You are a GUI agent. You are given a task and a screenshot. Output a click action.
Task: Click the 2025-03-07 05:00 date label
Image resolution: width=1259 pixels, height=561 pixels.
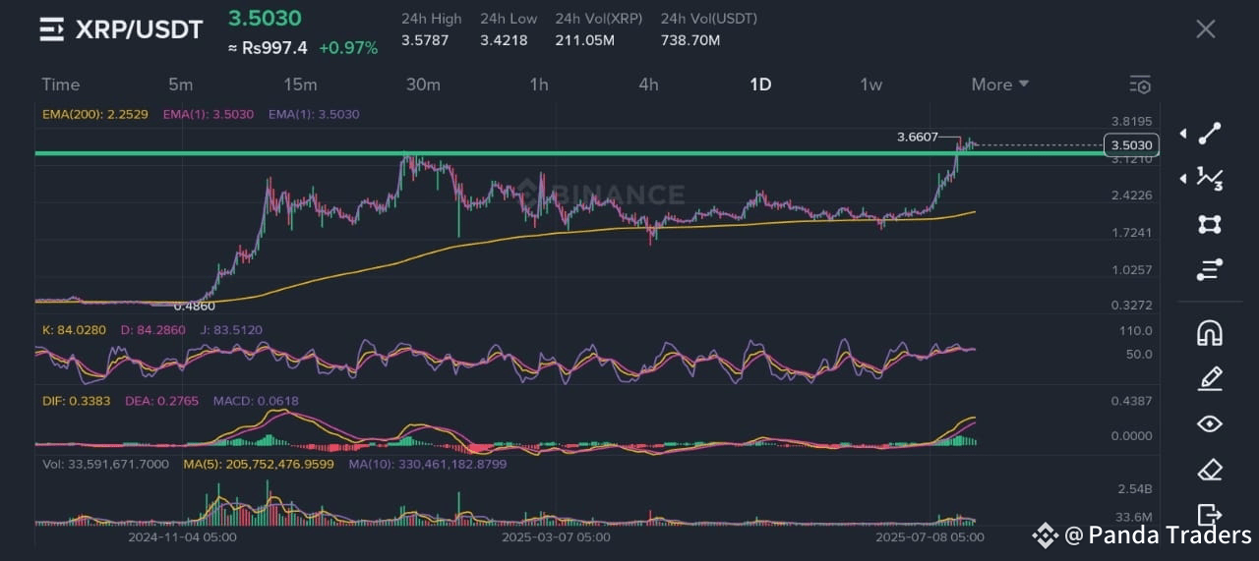[556, 537]
